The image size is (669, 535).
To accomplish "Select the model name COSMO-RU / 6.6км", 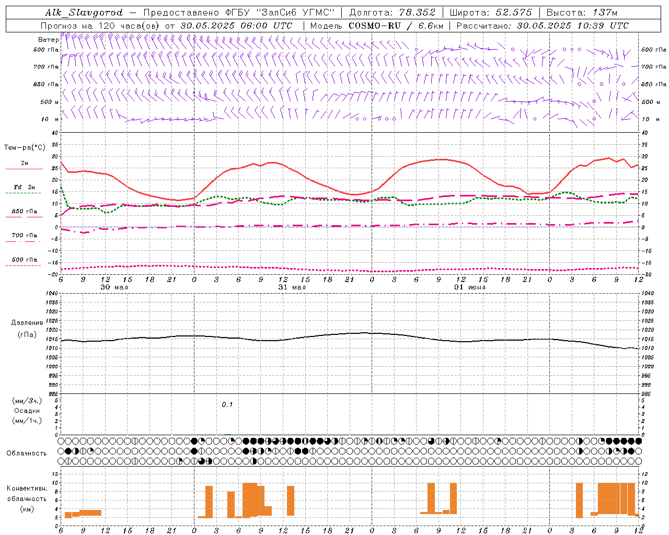I will coord(396,26).
